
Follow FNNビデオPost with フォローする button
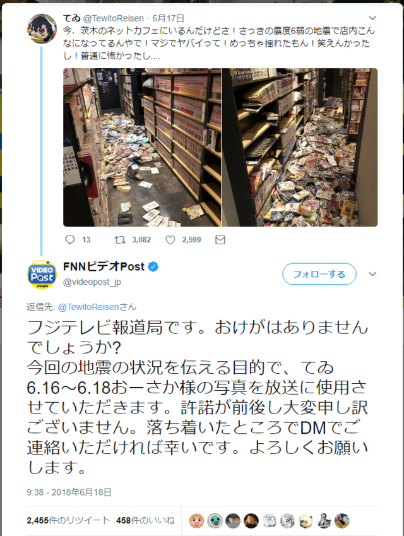[319, 274]
